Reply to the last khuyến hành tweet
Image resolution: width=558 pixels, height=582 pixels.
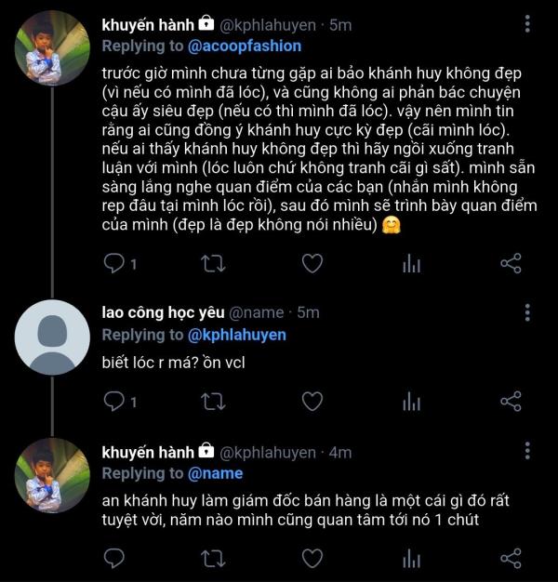point(114,558)
